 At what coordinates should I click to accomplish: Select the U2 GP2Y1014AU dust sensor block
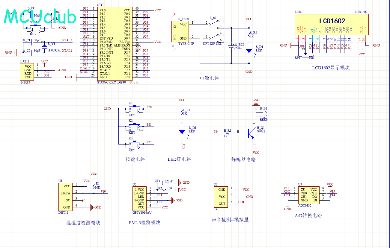[139, 198]
